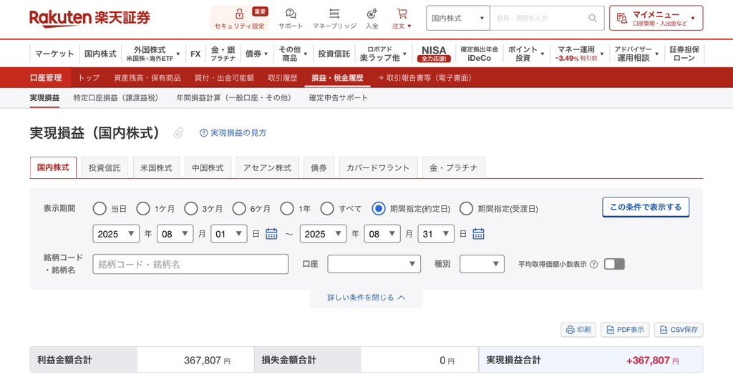The height and width of the screenshot is (382, 733).
Task: Switch to アセアン株式 tab
Action: [268, 167]
